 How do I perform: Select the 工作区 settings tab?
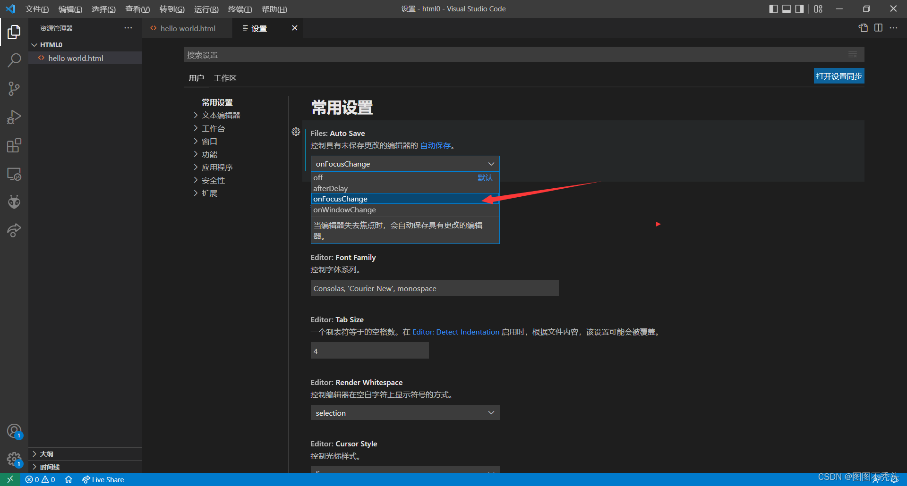point(225,78)
